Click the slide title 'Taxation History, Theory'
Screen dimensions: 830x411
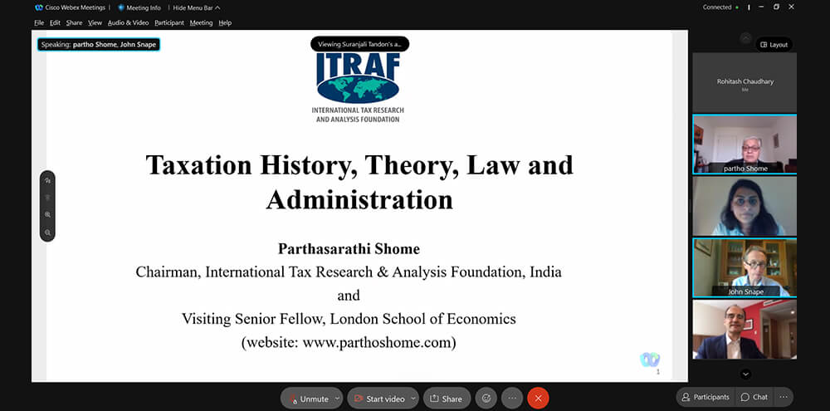(359, 182)
